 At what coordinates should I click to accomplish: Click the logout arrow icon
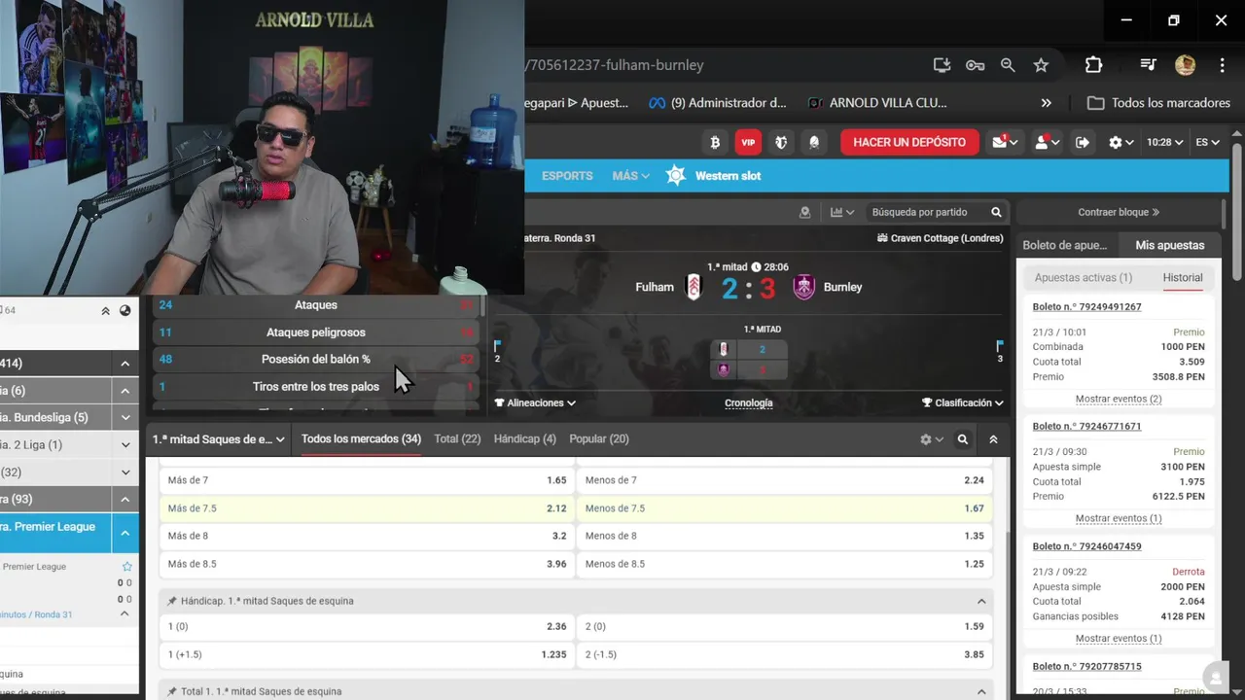pos(1083,142)
